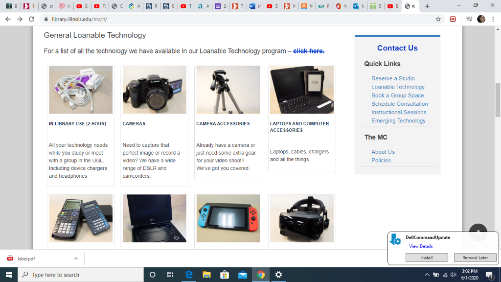Open the portable DVD player photo
The width and height of the screenshot is (501, 282).
pos(154,218)
